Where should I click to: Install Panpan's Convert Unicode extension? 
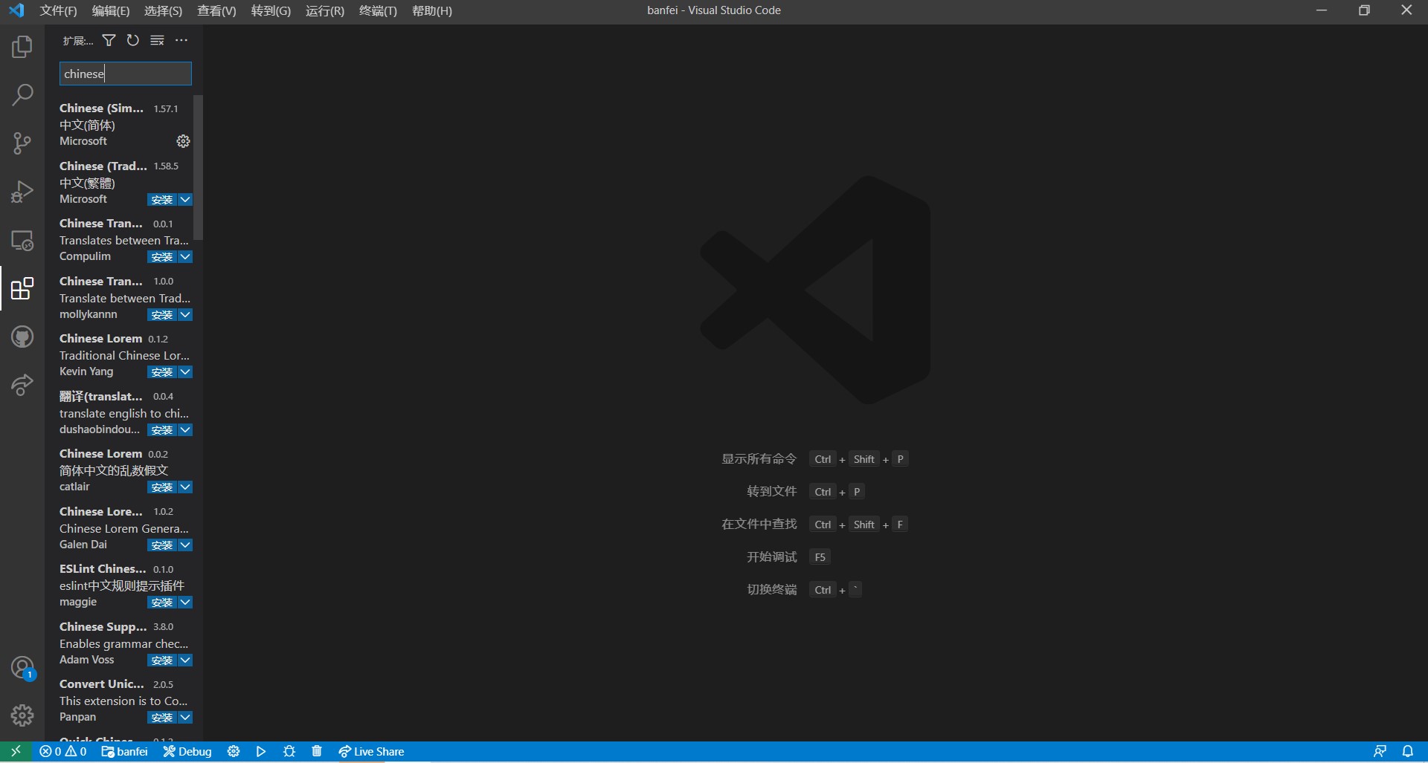point(161,718)
